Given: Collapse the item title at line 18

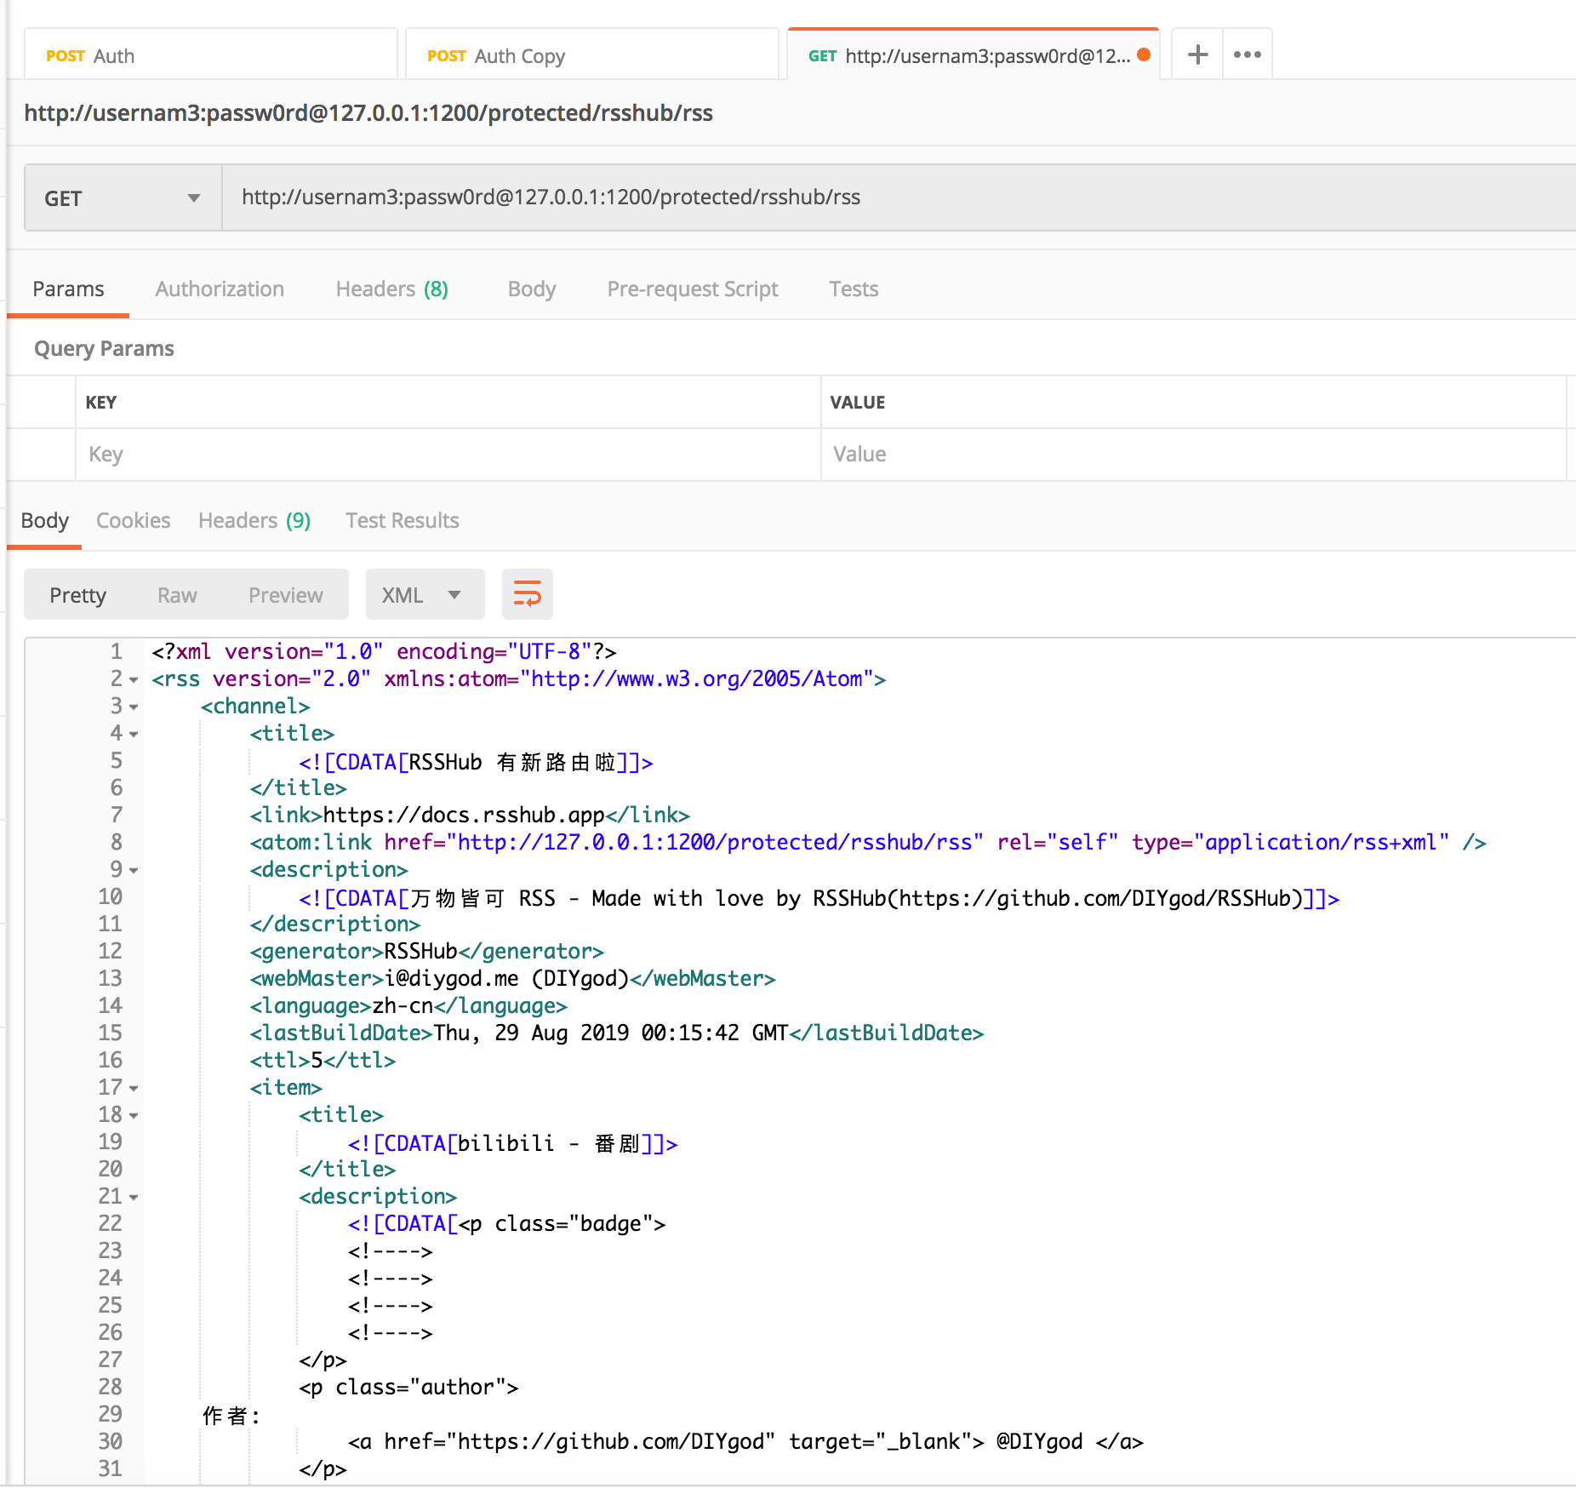Looking at the screenshot, I should pyautogui.click(x=134, y=1116).
